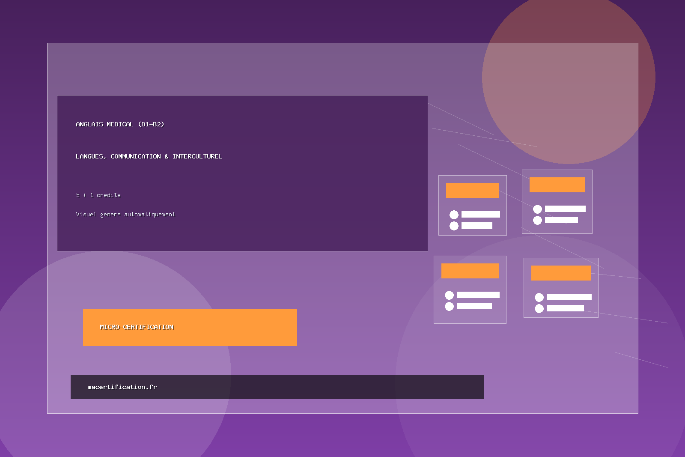Click the LANGUES, COMMUNICATION & INTERCULTUREL category text

tap(149, 156)
